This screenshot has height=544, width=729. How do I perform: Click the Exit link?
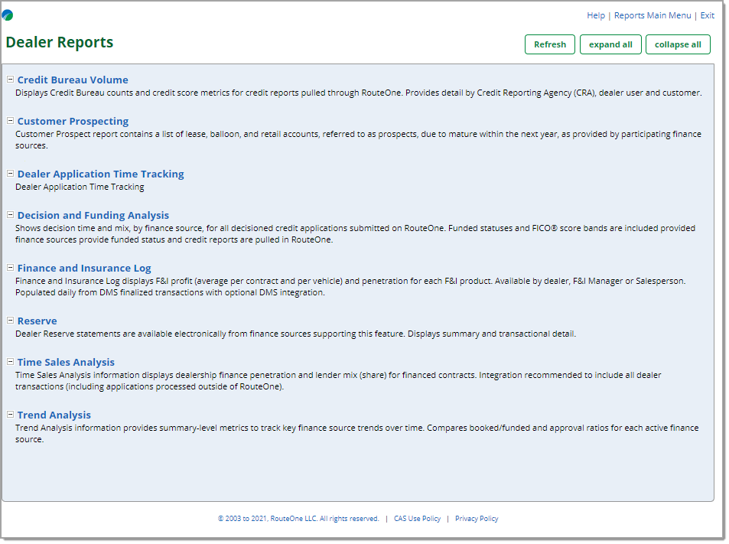[x=709, y=15]
